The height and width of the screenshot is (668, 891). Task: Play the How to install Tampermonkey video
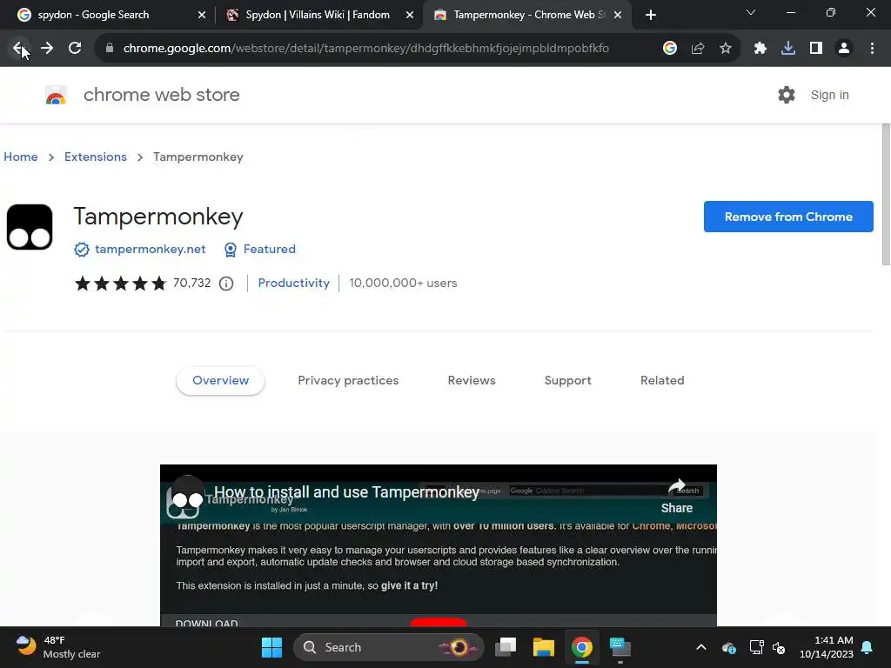click(x=439, y=623)
